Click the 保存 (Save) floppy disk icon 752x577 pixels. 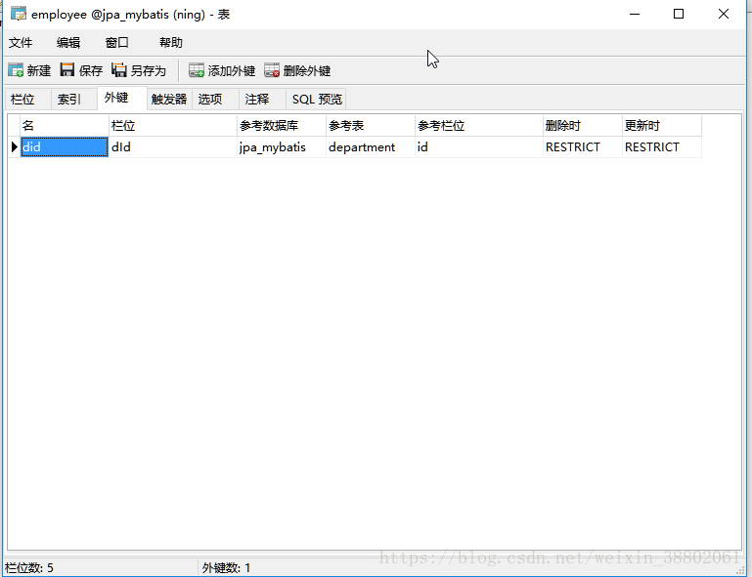click(x=67, y=70)
